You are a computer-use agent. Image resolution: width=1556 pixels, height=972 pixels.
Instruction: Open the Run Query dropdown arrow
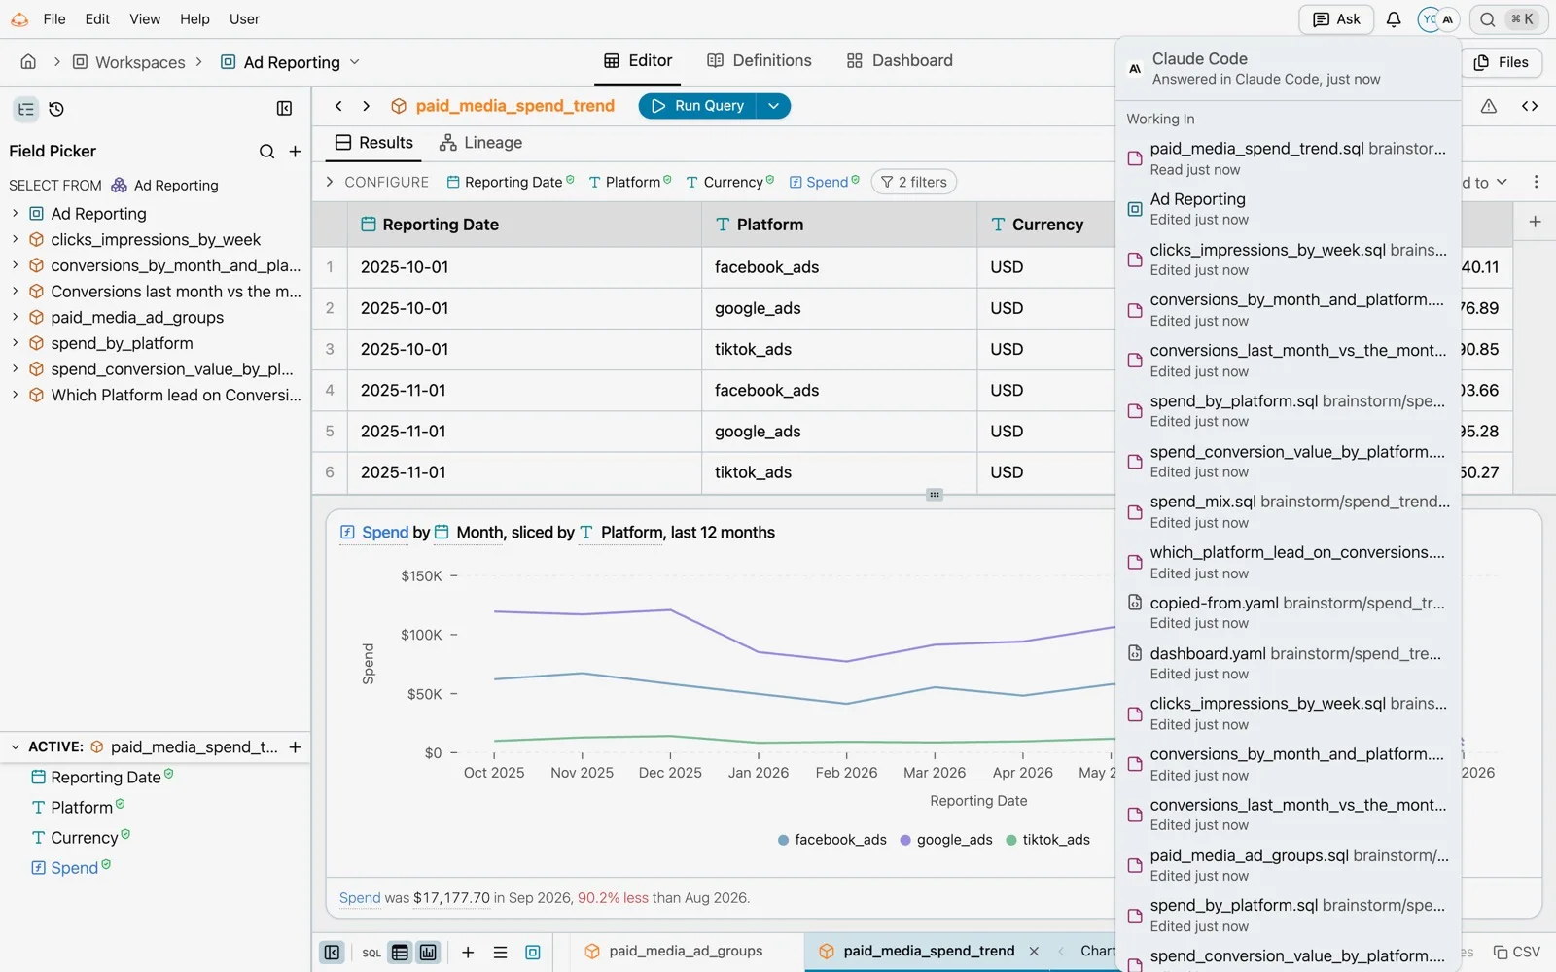[773, 106]
